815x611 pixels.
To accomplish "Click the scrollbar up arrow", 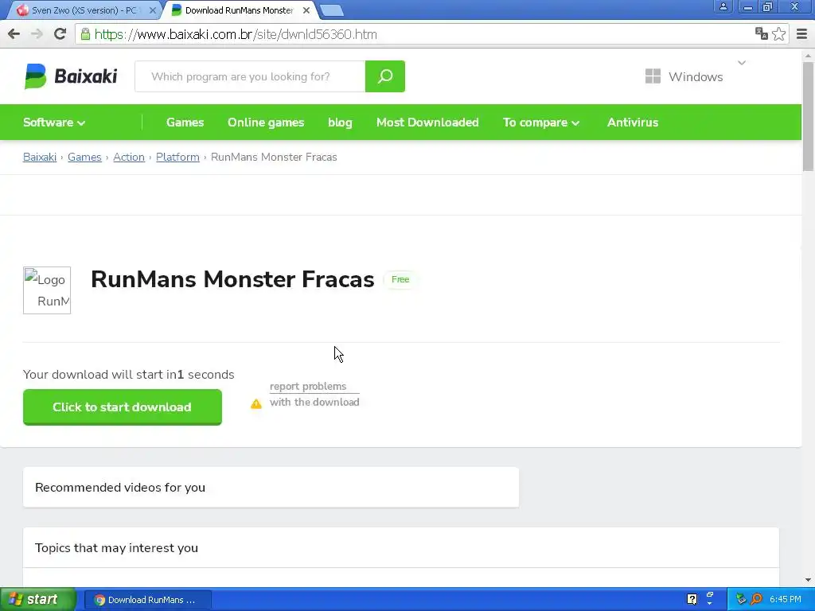I will point(808,55).
